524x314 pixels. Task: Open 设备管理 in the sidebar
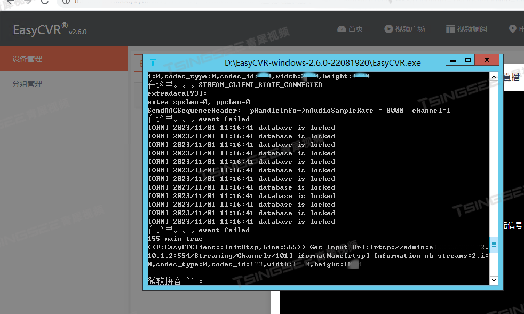click(63, 59)
